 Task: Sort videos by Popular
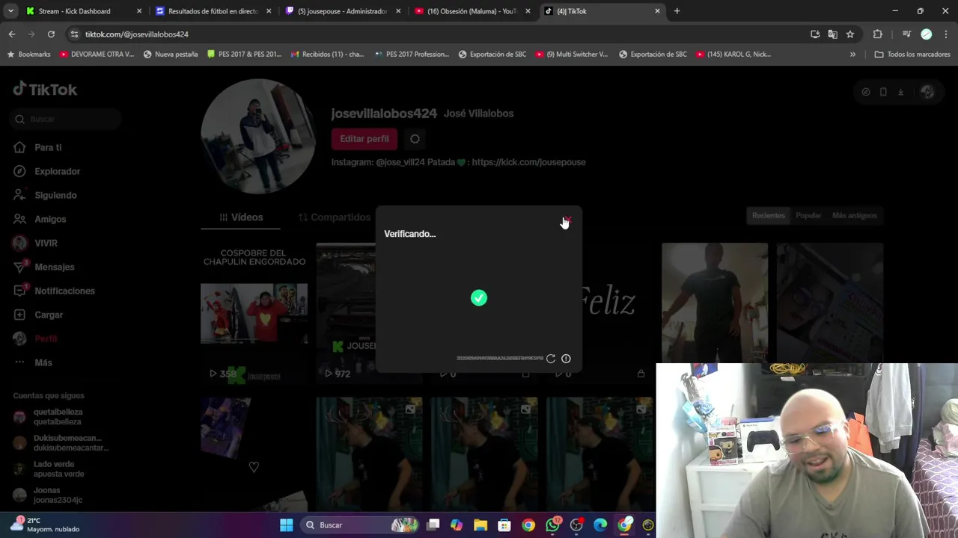[x=808, y=215]
